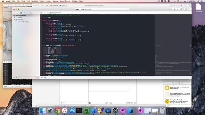Toggle the debug area in playground window
205x115 pixels.
pyautogui.click(x=186, y=9)
